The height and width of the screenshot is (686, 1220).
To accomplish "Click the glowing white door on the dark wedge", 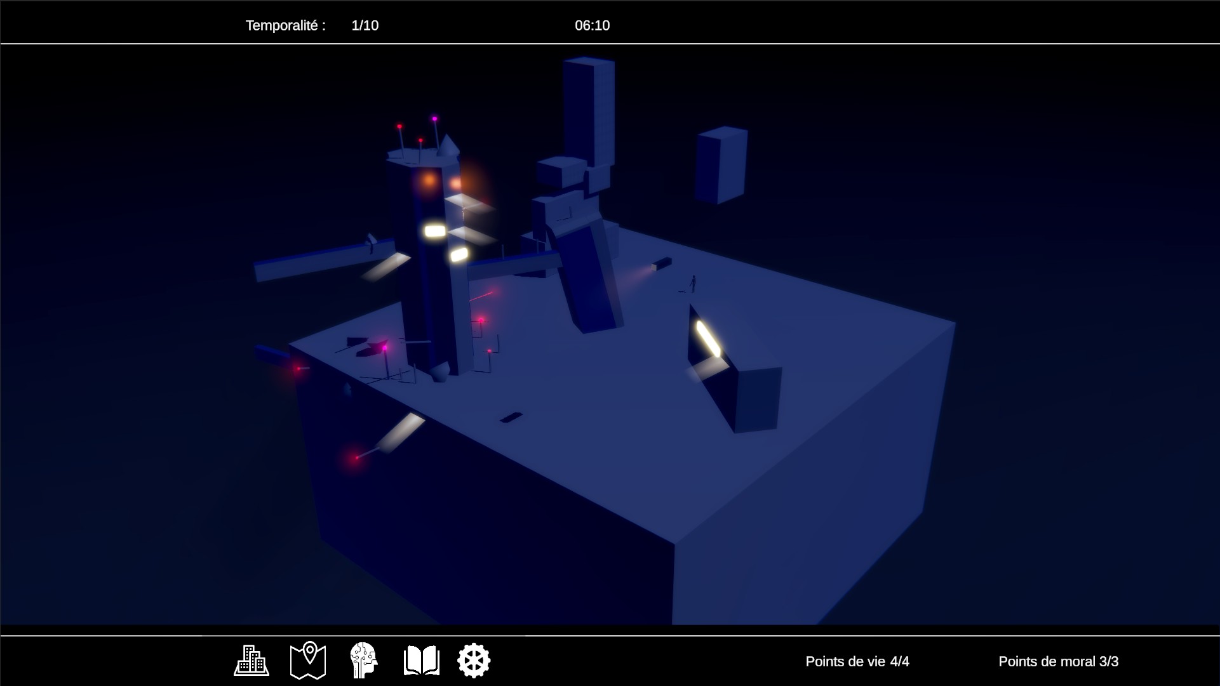I will [708, 339].
